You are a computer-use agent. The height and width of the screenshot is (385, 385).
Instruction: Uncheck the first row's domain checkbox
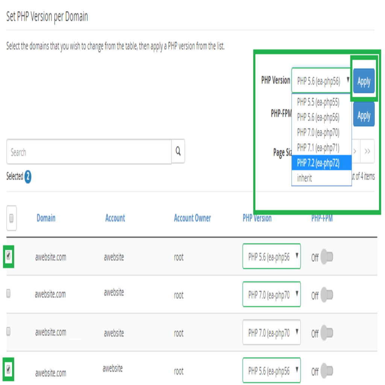click(9, 256)
